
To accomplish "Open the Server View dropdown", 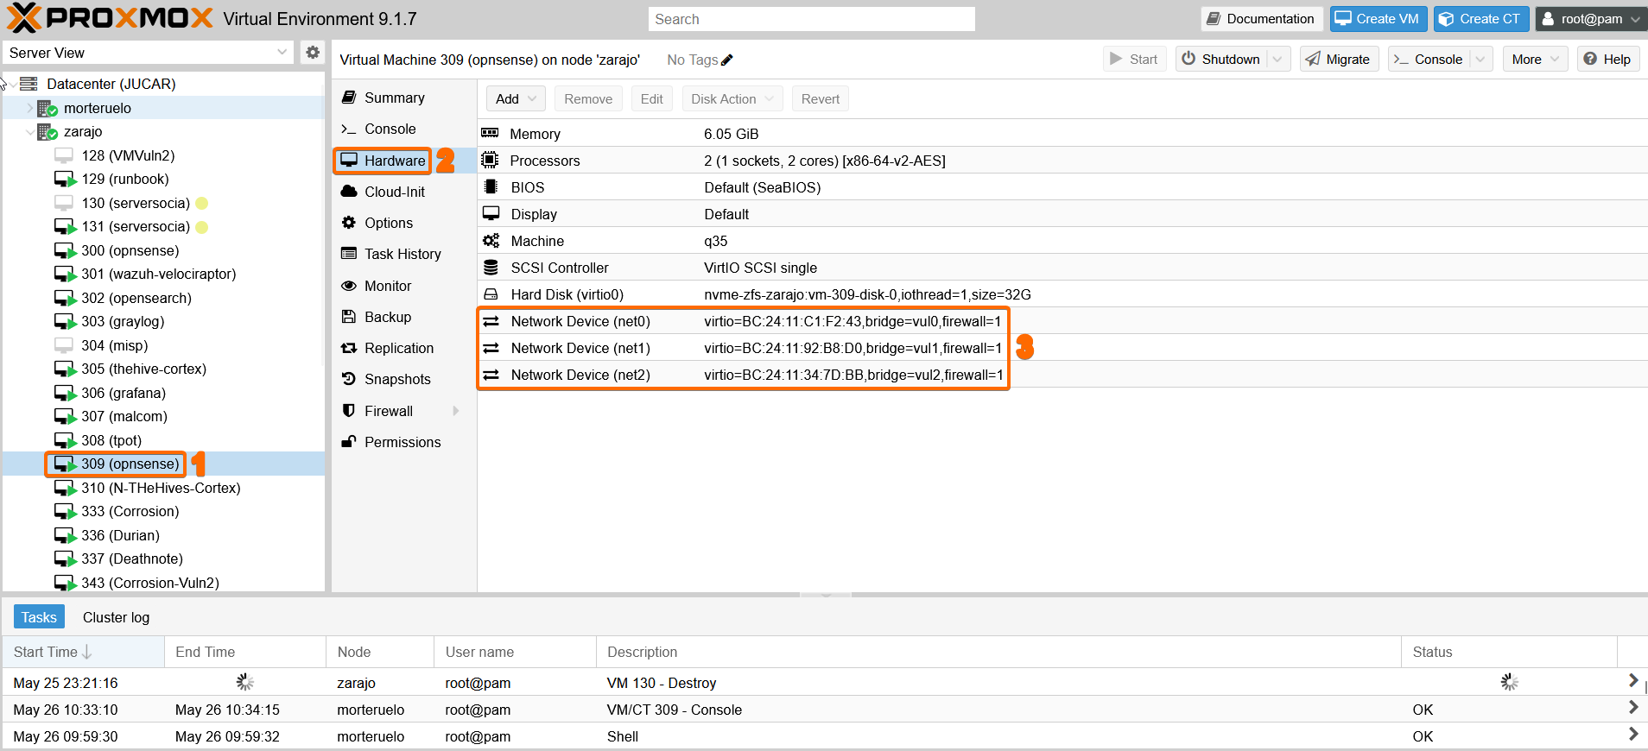I will 282,53.
